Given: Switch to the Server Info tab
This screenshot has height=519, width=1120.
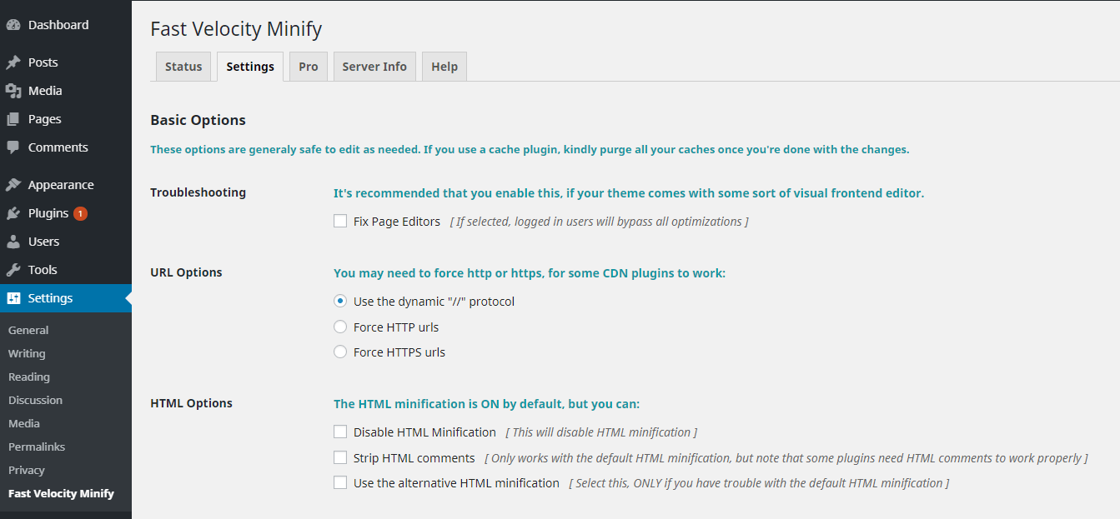Looking at the screenshot, I should 374,66.
